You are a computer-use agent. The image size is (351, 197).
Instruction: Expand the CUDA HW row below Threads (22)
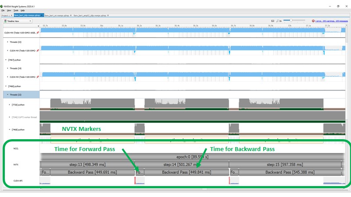click(7, 51)
